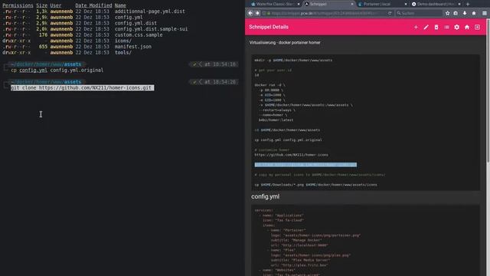
Task: Open a new browser tab with plus
Action: click(x=468, y=4)
